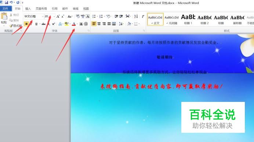
Task: Open the Change Case (Aa) dropdown
Action: click(x=70, y=16)
